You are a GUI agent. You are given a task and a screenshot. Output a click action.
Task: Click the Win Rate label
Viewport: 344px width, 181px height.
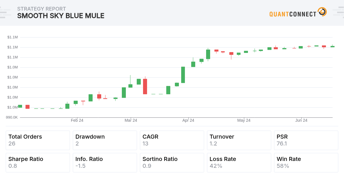point(289,159)
